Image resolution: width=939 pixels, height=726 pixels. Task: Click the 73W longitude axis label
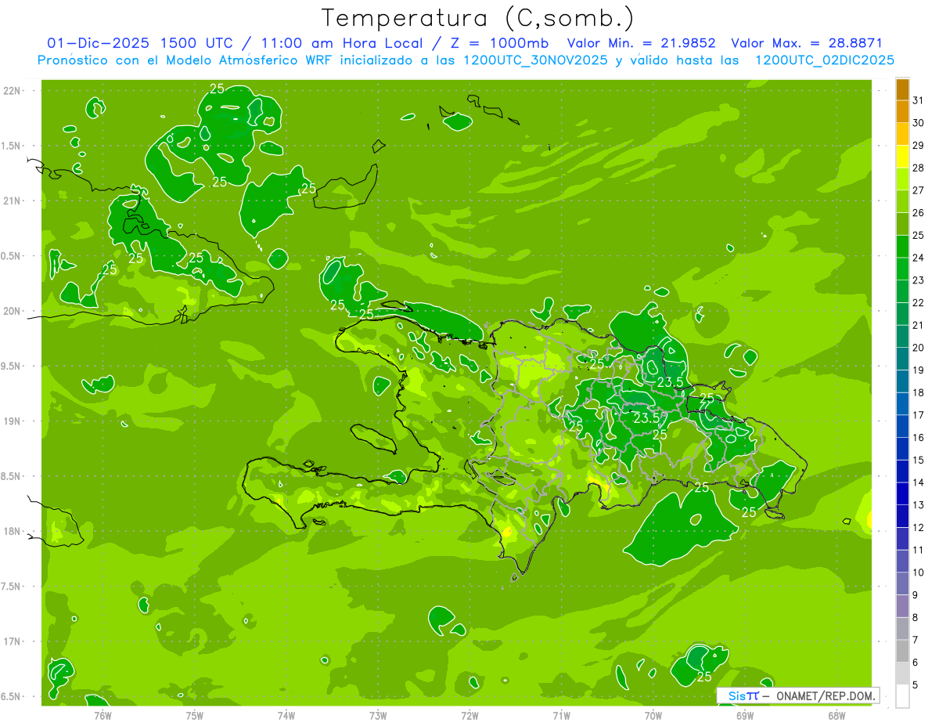click(x=378, y=716)
